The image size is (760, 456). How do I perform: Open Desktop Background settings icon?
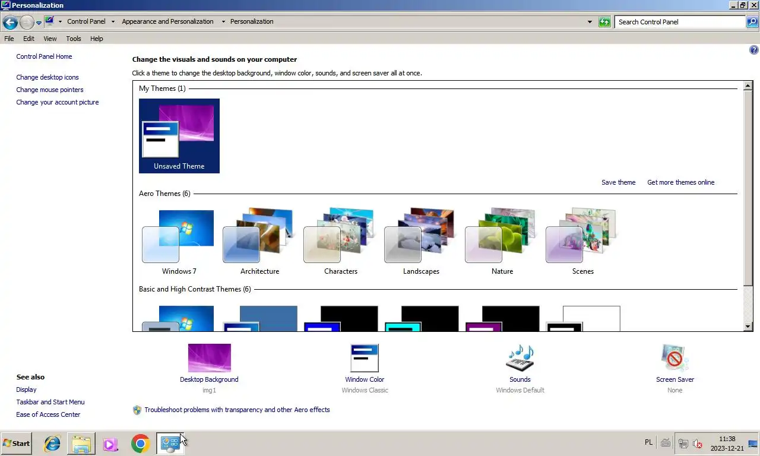(x=209, y=358)
